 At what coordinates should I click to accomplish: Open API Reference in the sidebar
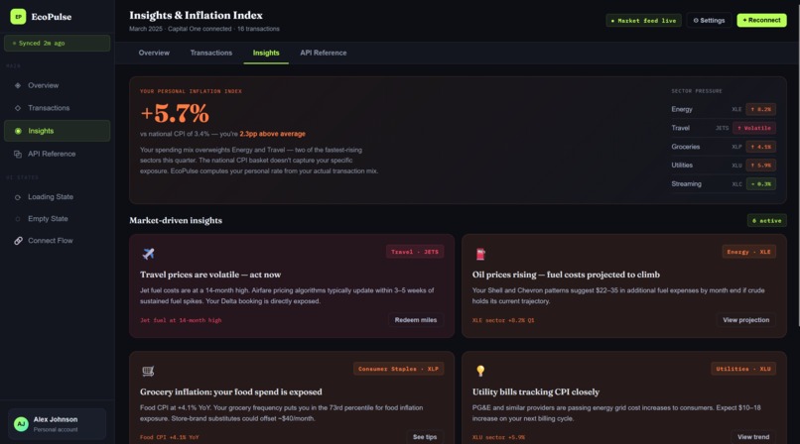(x=58, y=154)
